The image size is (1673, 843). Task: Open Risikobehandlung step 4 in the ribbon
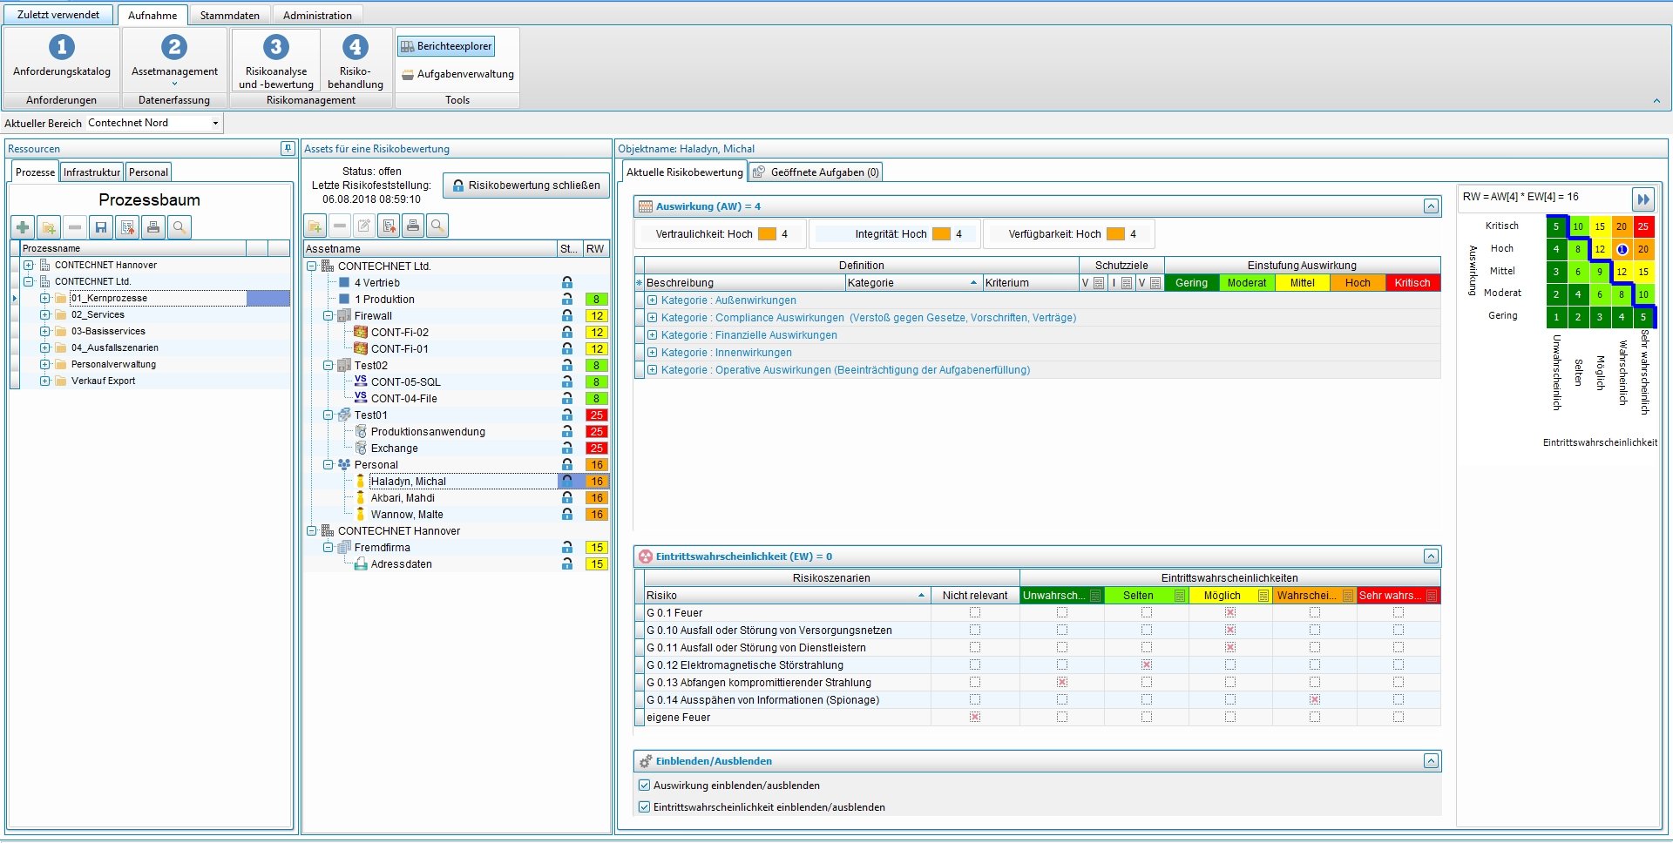tap(355, 60)
